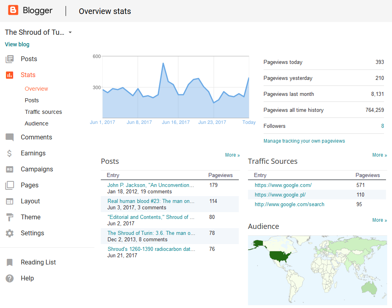This screenshot has width=392, height=308.
Task: Open Manage tracking your own pageviews link
Action: pos(304,141)
